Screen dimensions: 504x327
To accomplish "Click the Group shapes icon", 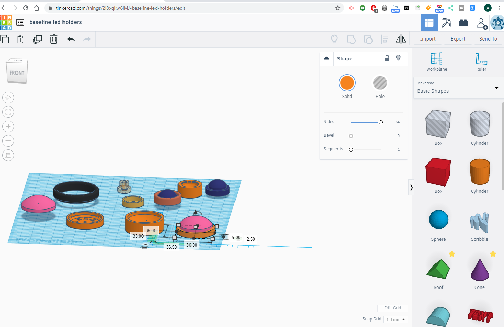I will (351, 40).
